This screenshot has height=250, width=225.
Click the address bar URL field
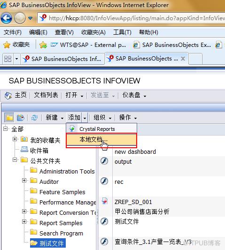pos(131,18)
